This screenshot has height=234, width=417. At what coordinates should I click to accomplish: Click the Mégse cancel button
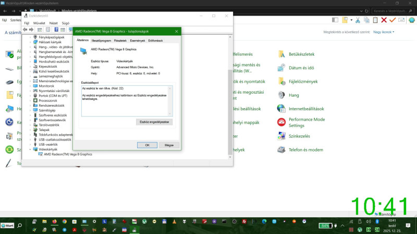pos(169,145)
